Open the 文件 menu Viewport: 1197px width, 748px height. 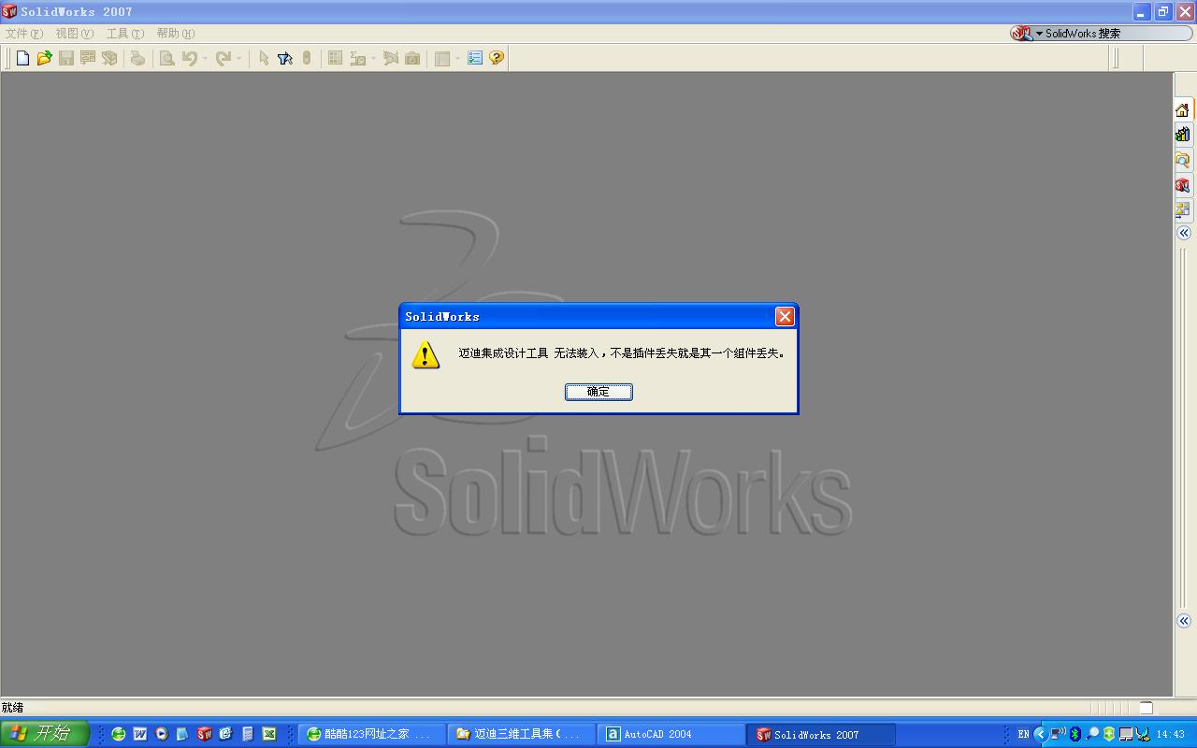tap(22, 33)
